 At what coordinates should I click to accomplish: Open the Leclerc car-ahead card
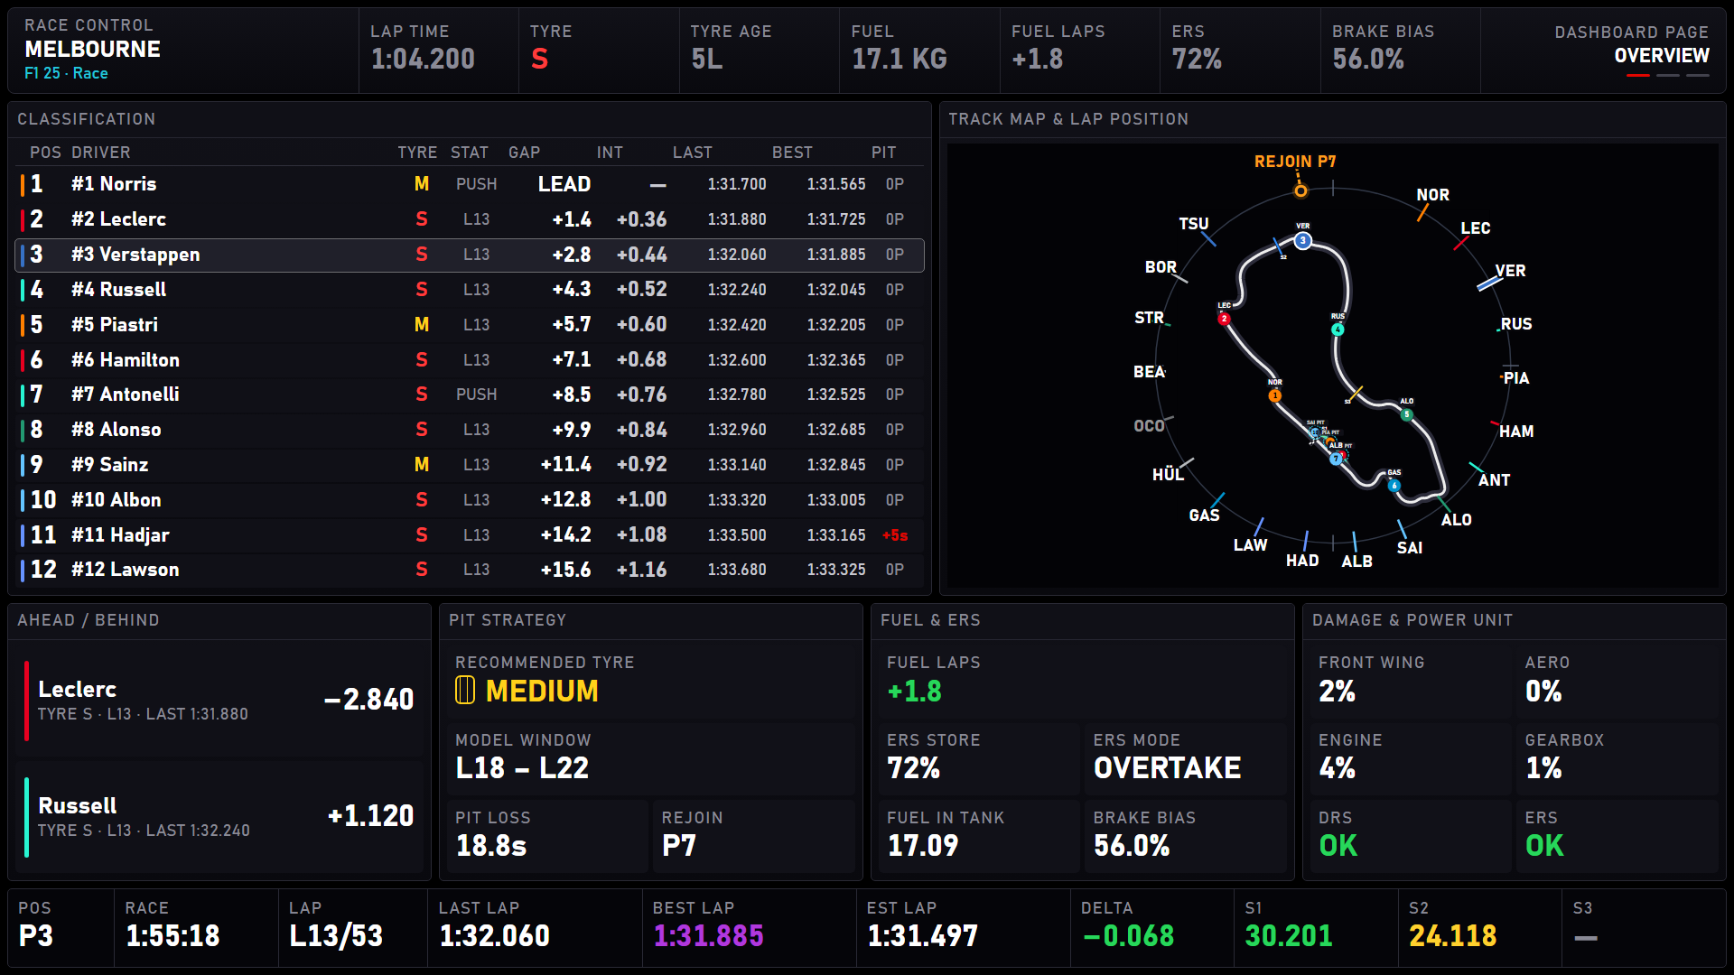[x=219, y=700]
